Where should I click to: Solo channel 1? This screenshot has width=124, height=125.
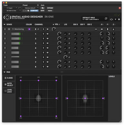coord(43,34)
